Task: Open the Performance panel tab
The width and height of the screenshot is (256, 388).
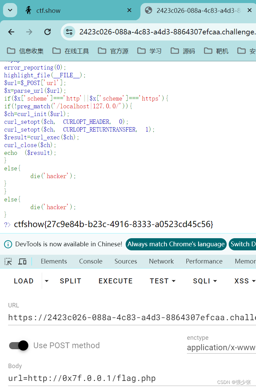Action: (204, 261)
